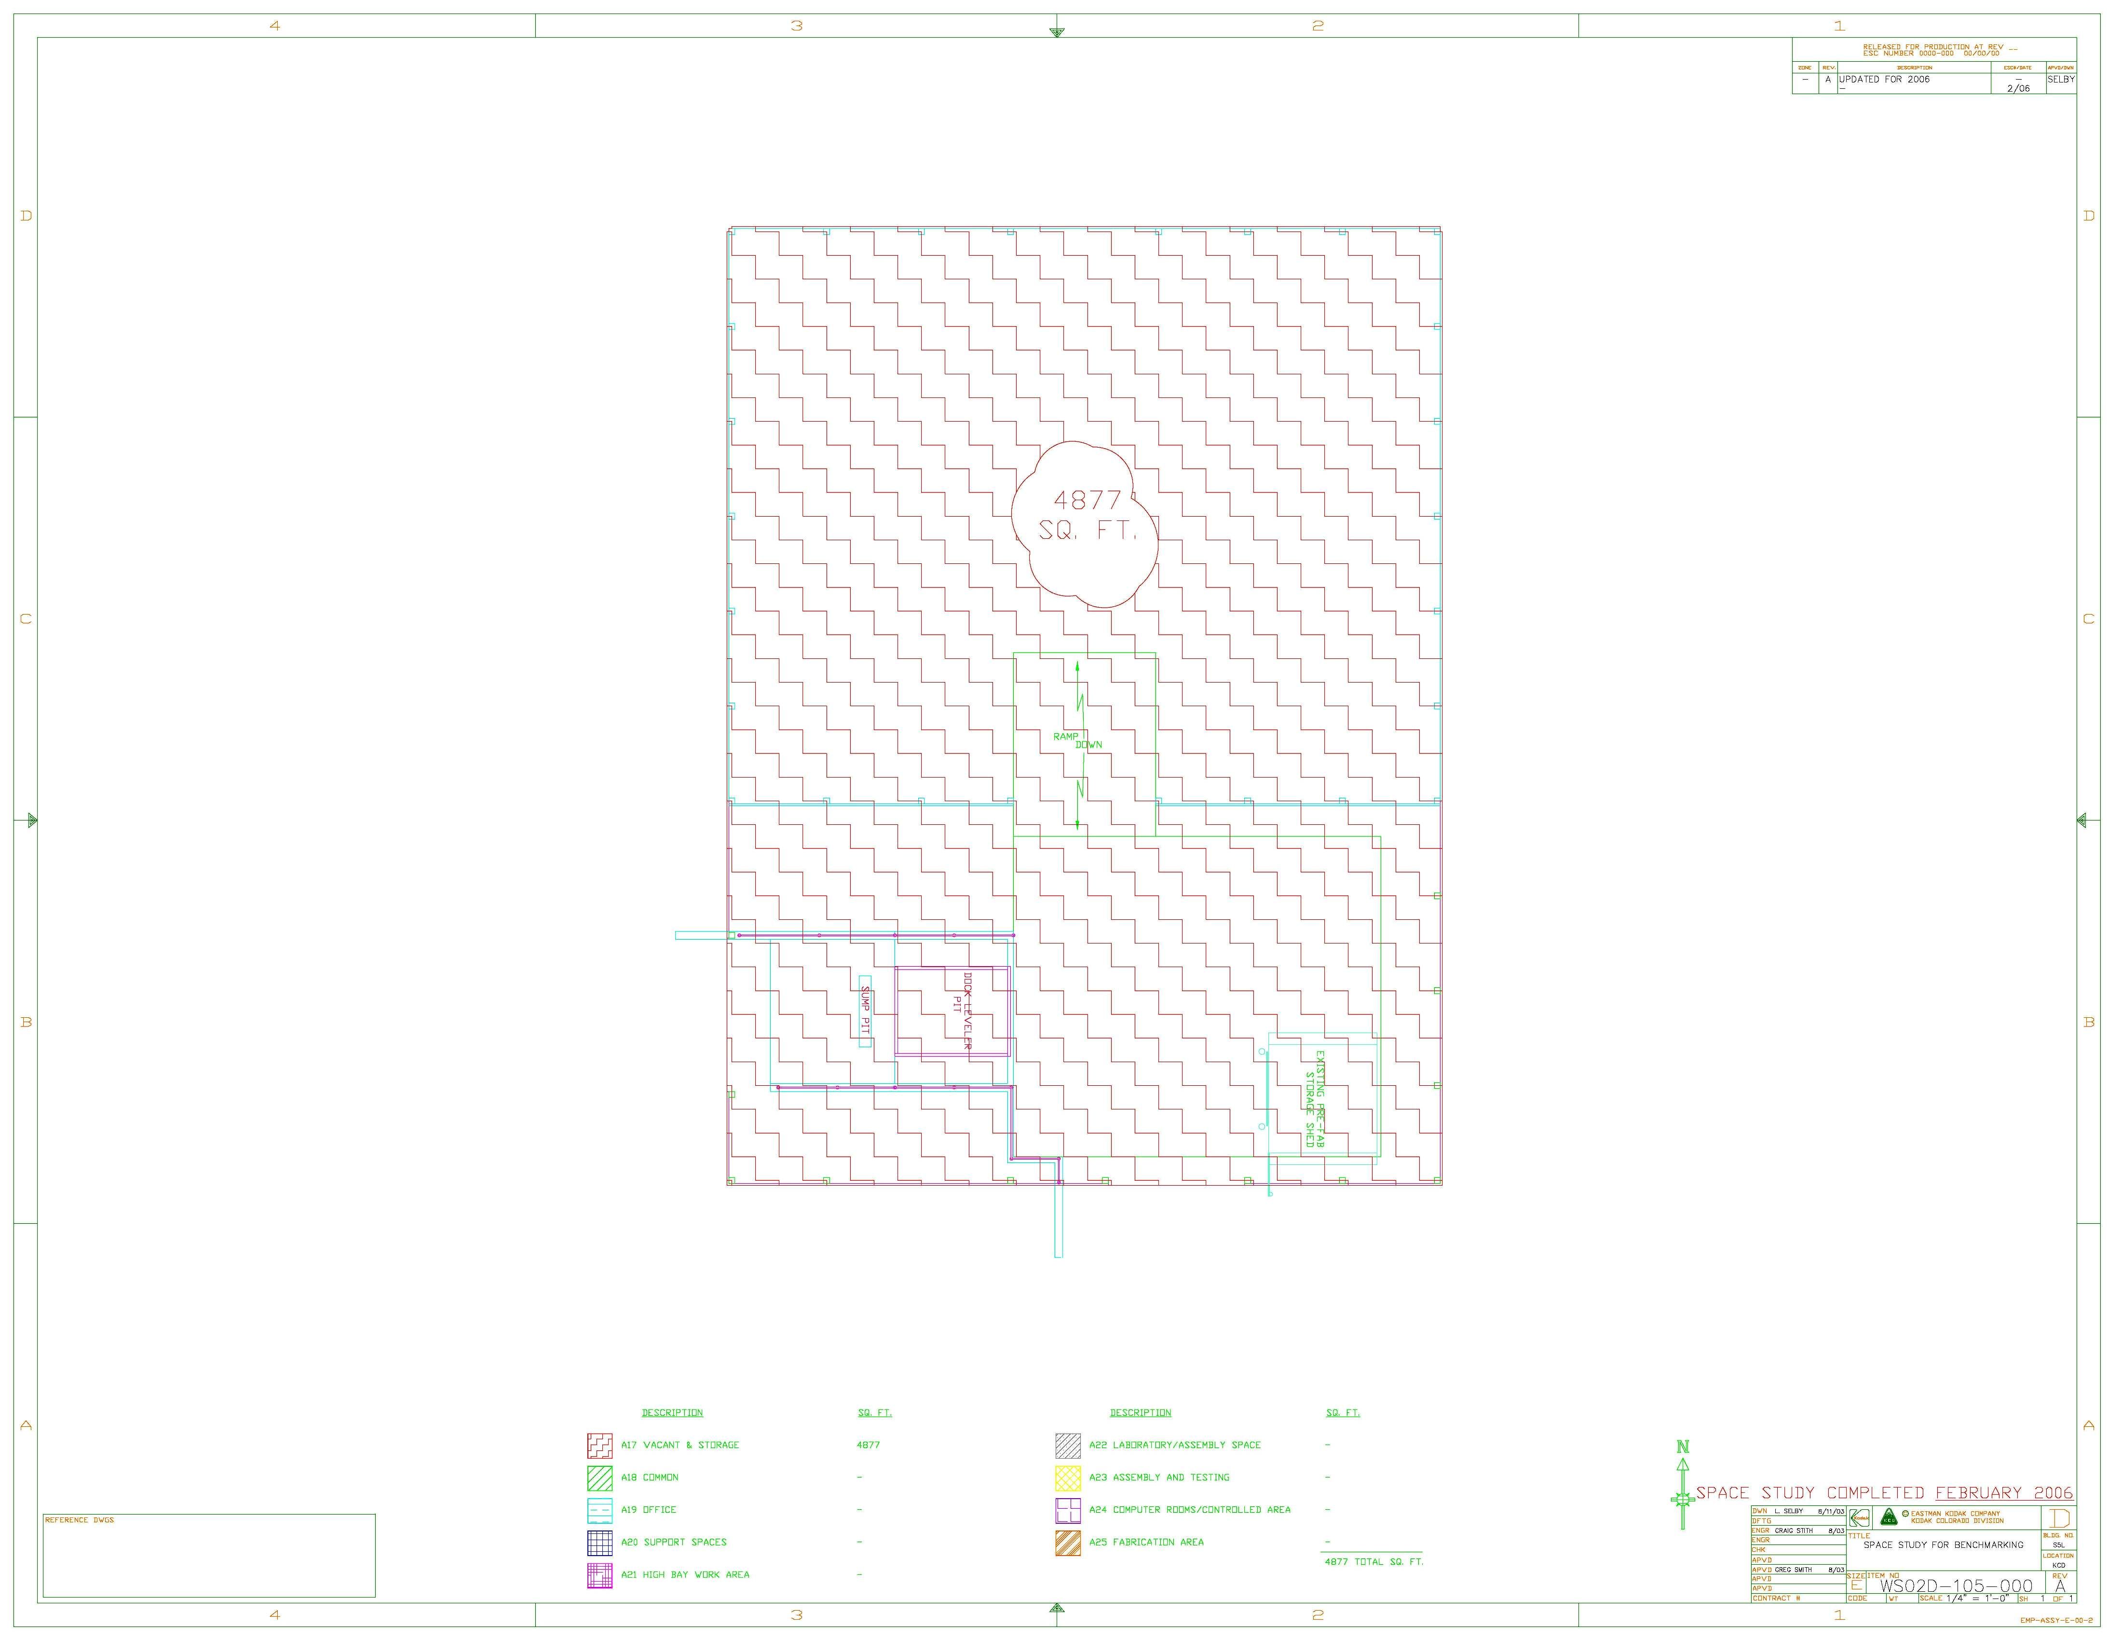Click the A23 Assembly and Testing yellow swatch
This screenshot has height=1640, width=2122.
[1068, 1478]
